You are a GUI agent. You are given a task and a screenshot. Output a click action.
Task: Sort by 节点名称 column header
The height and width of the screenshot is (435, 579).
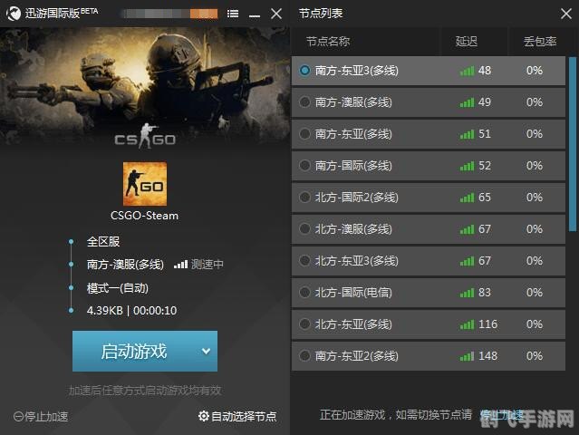pyautogui.click(x=328, y=42)
